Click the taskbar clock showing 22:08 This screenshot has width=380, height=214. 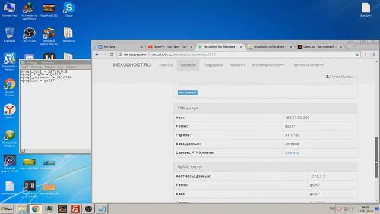[x=365, y=209]
